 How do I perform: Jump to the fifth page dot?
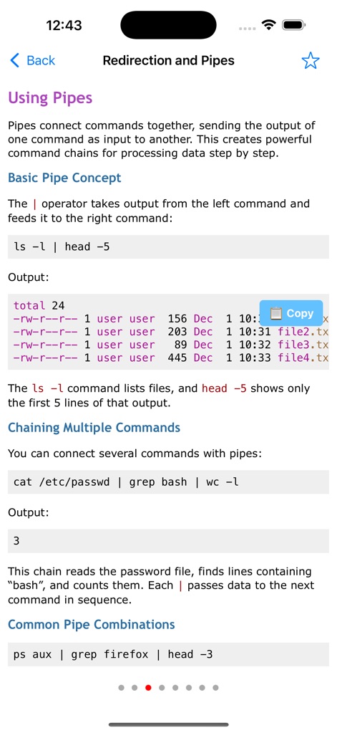(175, 688)
